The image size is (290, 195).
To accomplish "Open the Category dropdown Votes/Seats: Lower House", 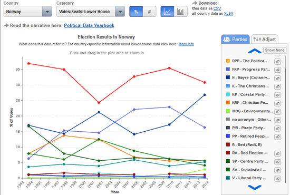I will (x=91, y=12).
